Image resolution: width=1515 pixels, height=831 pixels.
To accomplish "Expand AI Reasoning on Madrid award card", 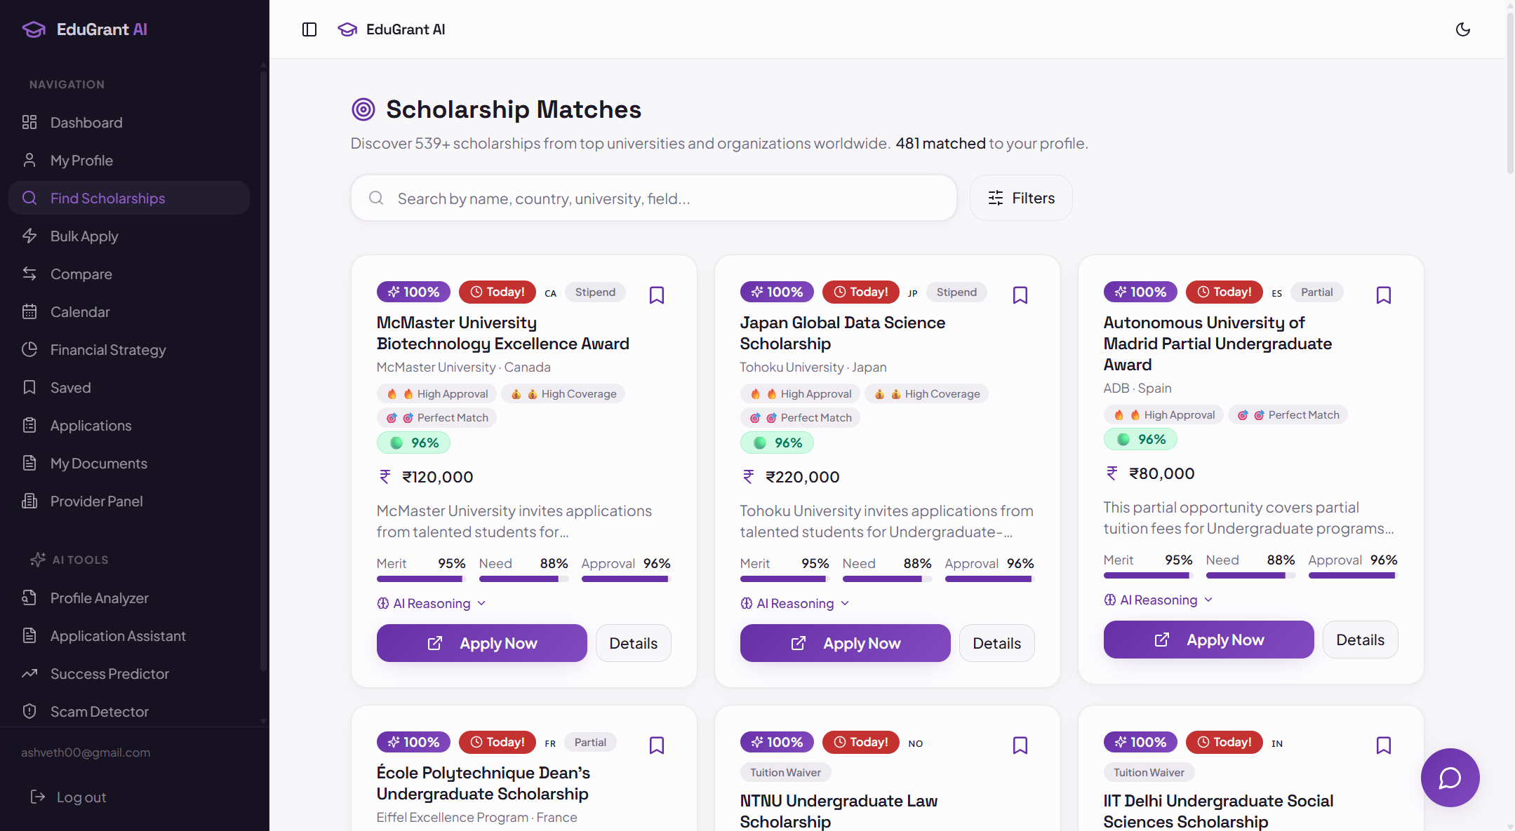I will point(1159,600).
